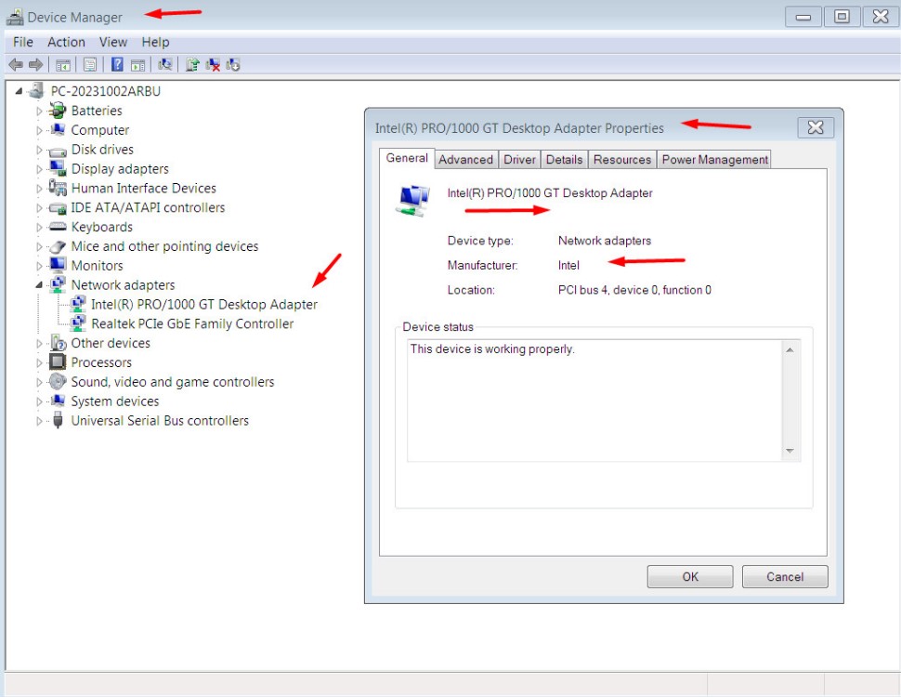Expand the Display adapters node

coord(39,169)
